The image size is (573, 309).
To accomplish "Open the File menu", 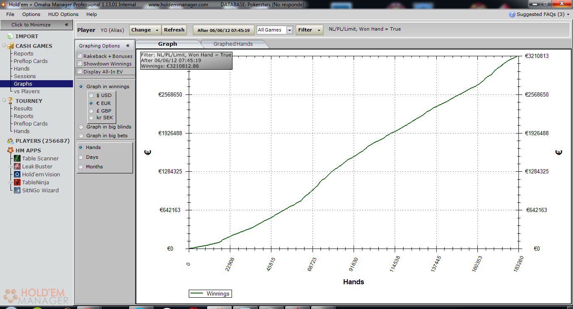I will coord(10,14).
